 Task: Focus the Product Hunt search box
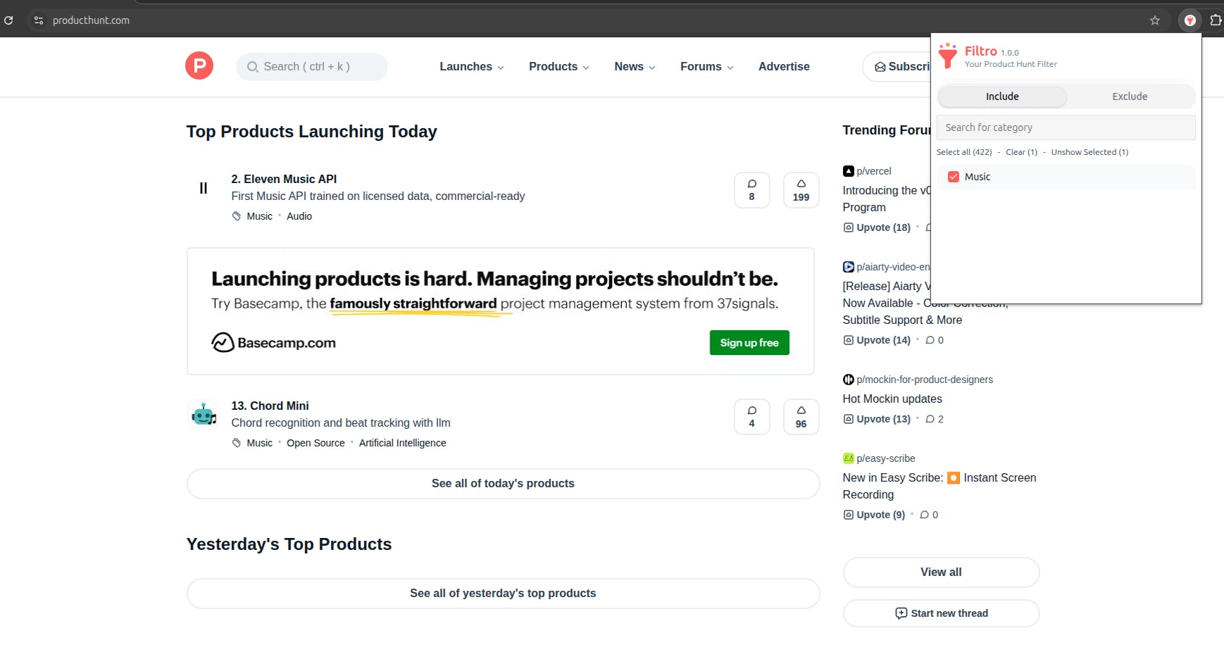(x=312, y=67)
